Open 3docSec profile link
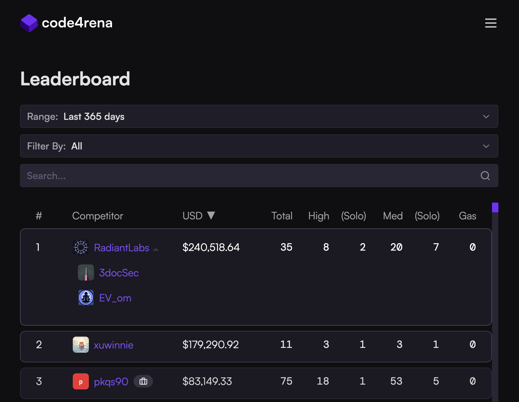The image size is (519, 402). (x=119, y=273)
